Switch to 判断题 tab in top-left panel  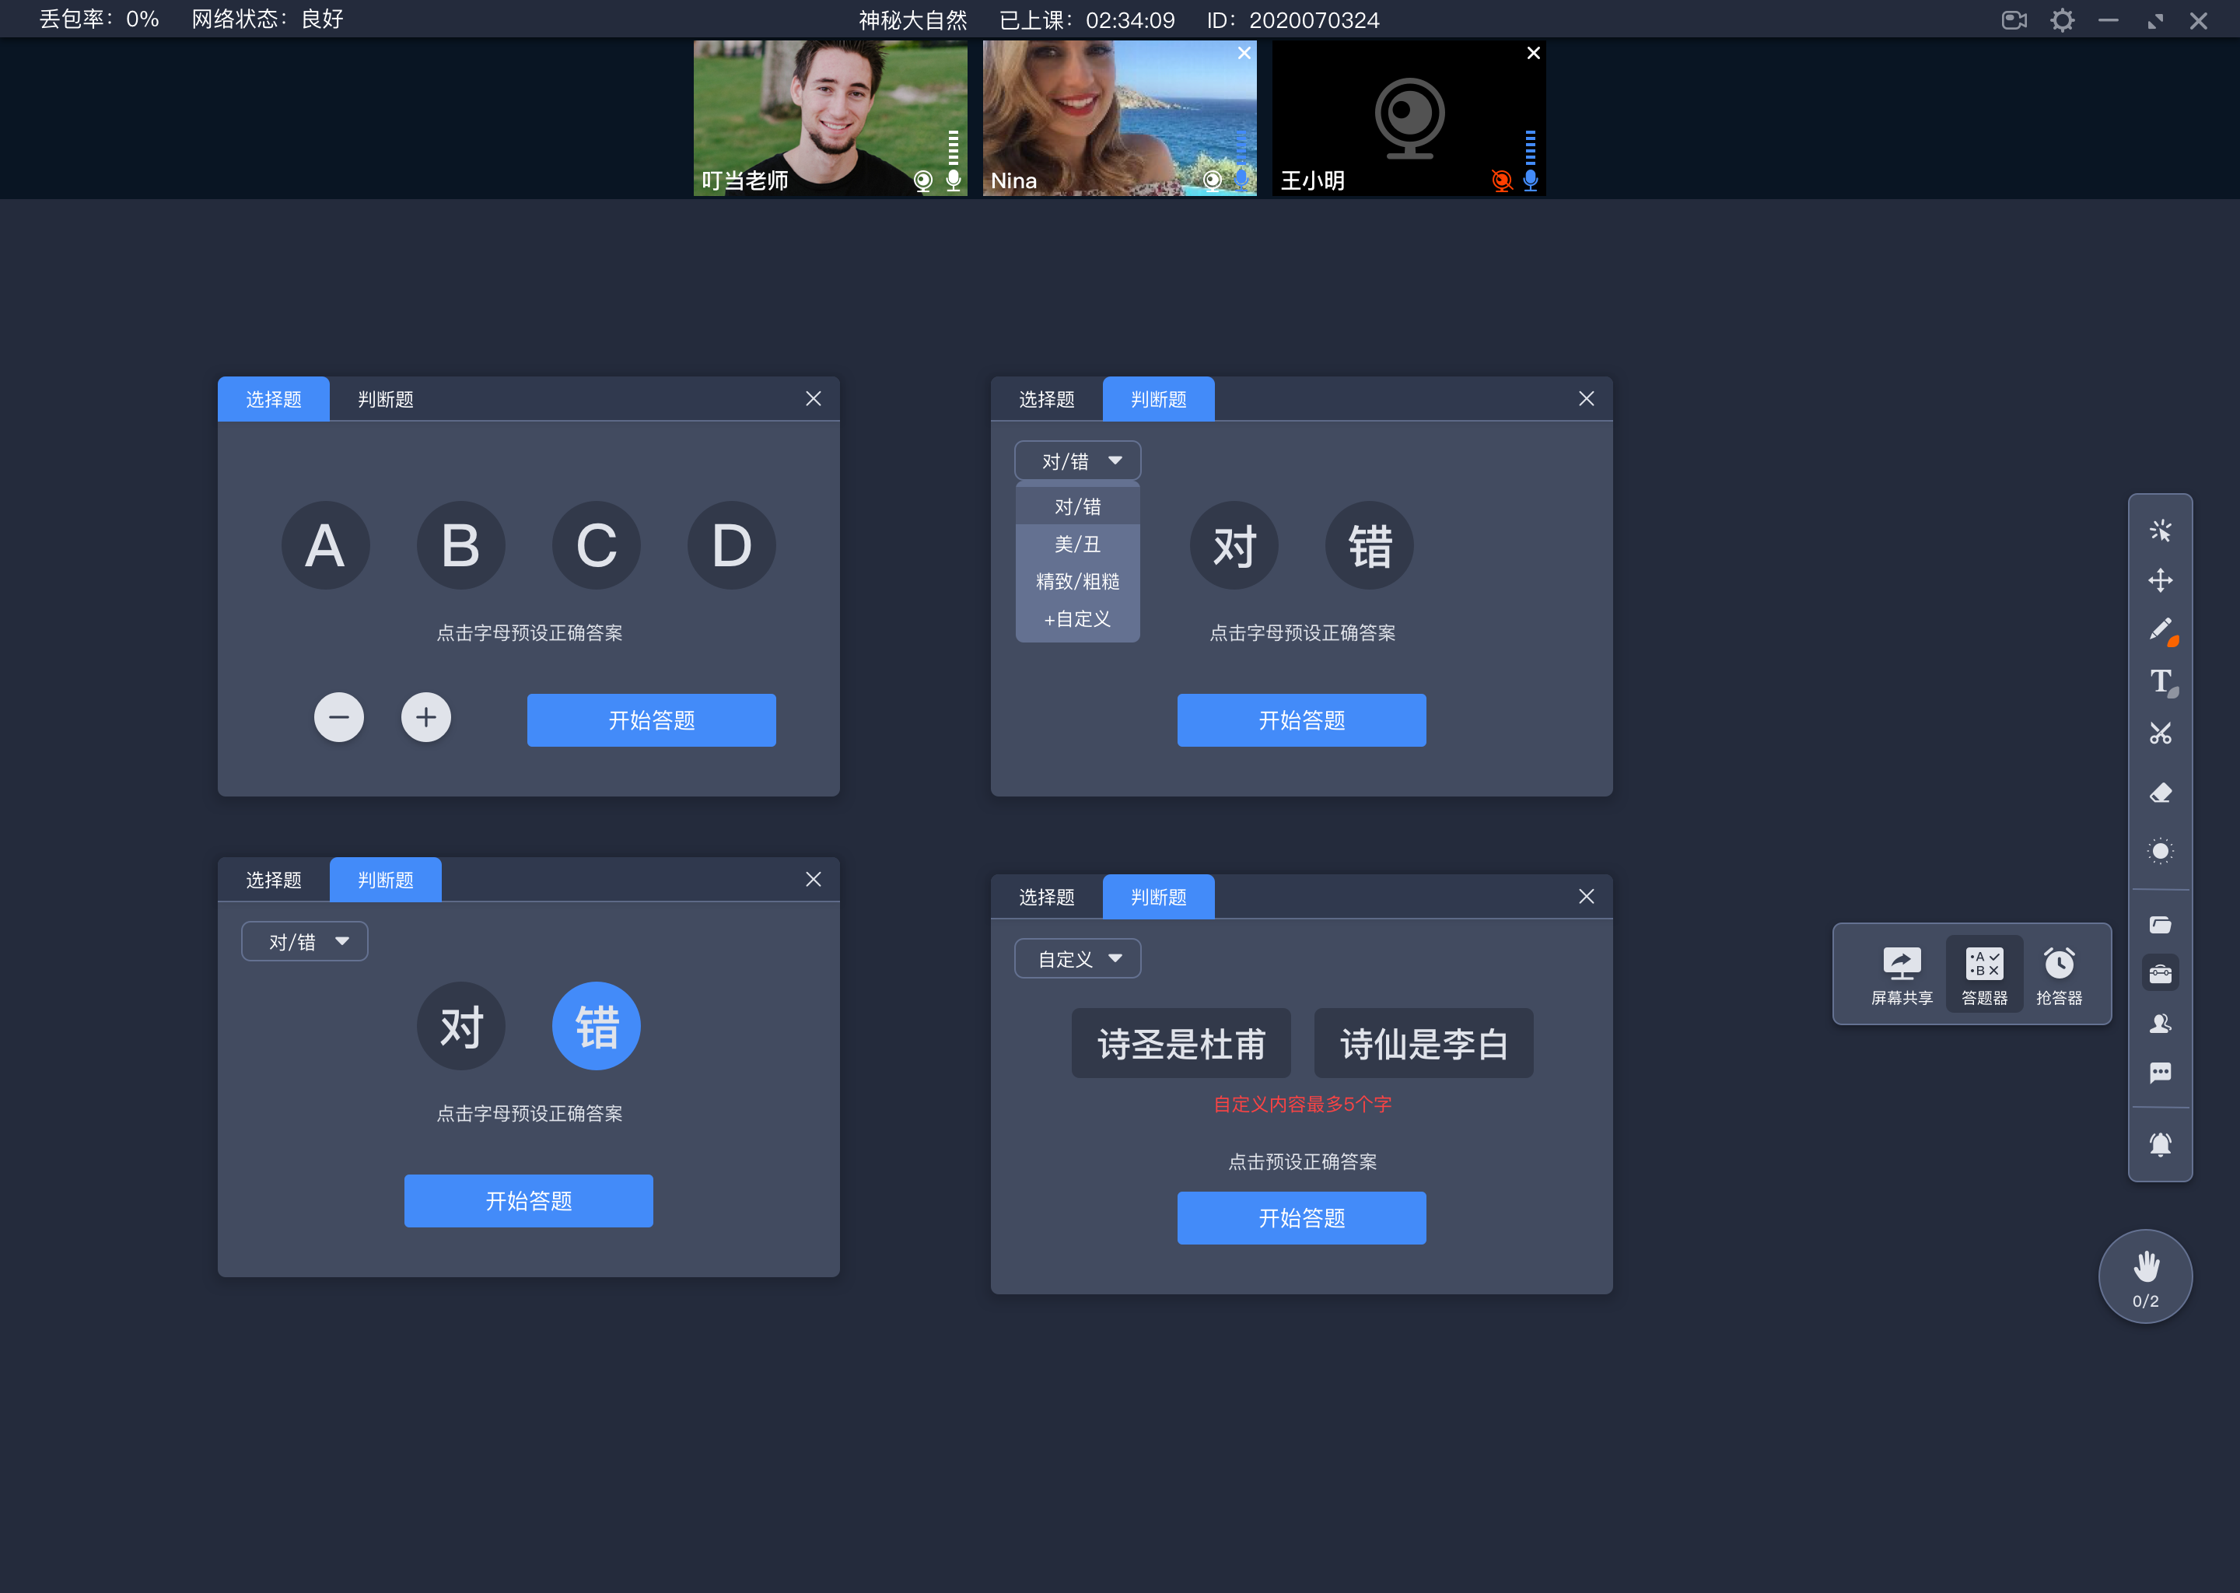[383, 398]
